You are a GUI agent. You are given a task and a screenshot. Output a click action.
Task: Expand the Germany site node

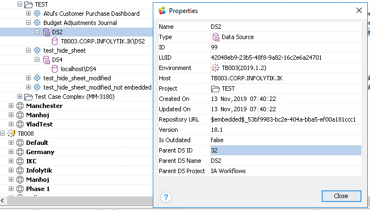coord(11,151)
